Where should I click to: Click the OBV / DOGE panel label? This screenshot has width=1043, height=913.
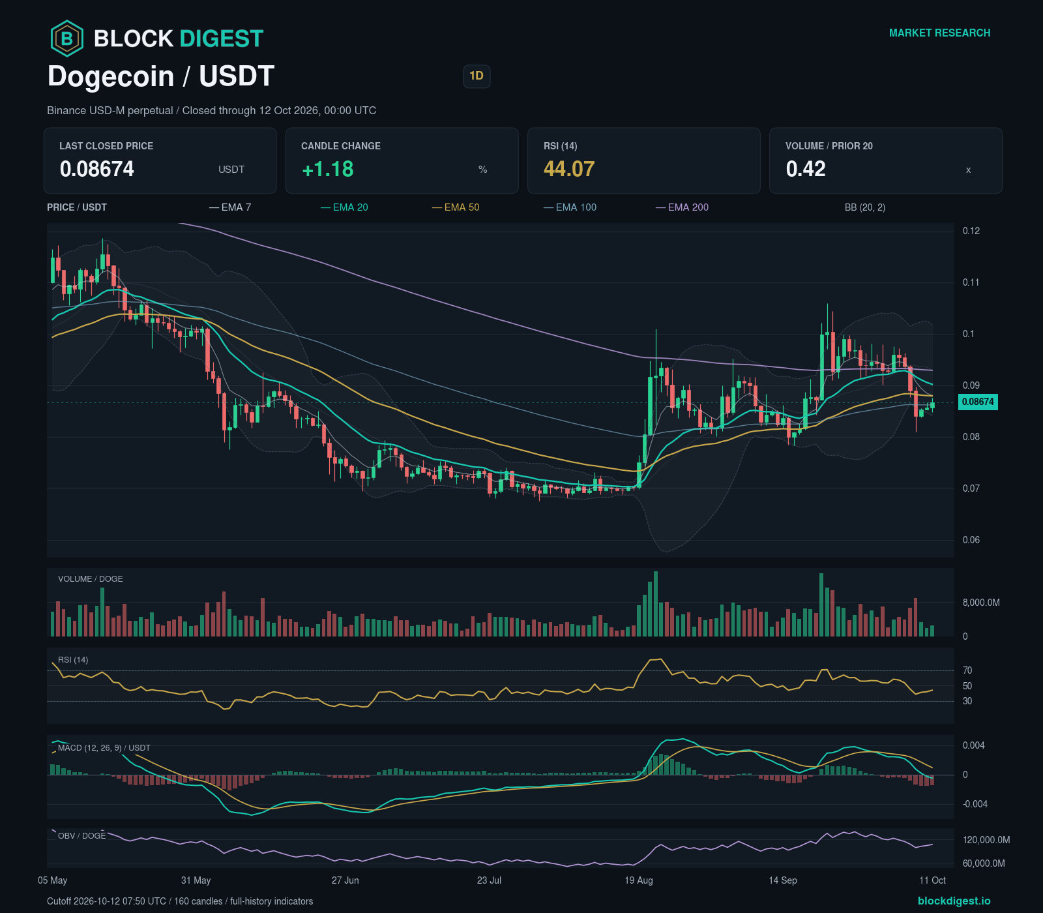point(82,835)
